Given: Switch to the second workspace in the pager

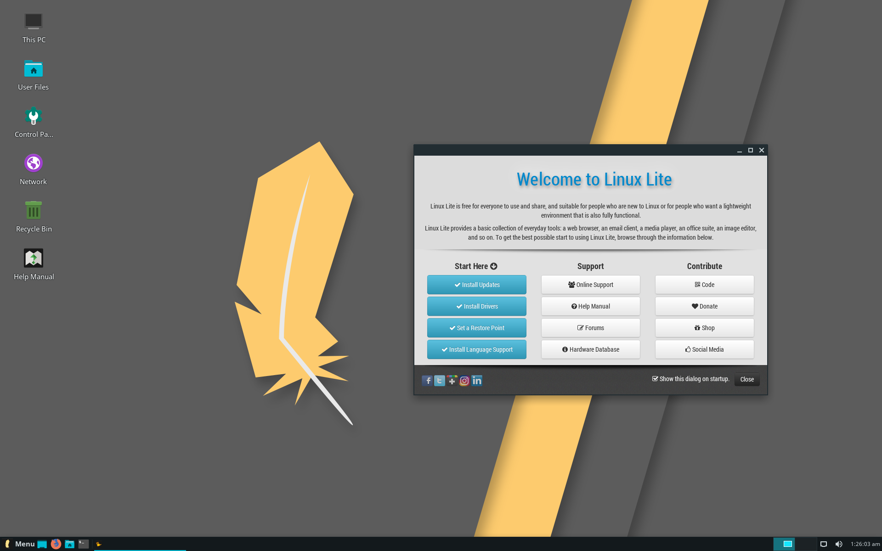Looking at the screenshot, I should coord(806,544).
